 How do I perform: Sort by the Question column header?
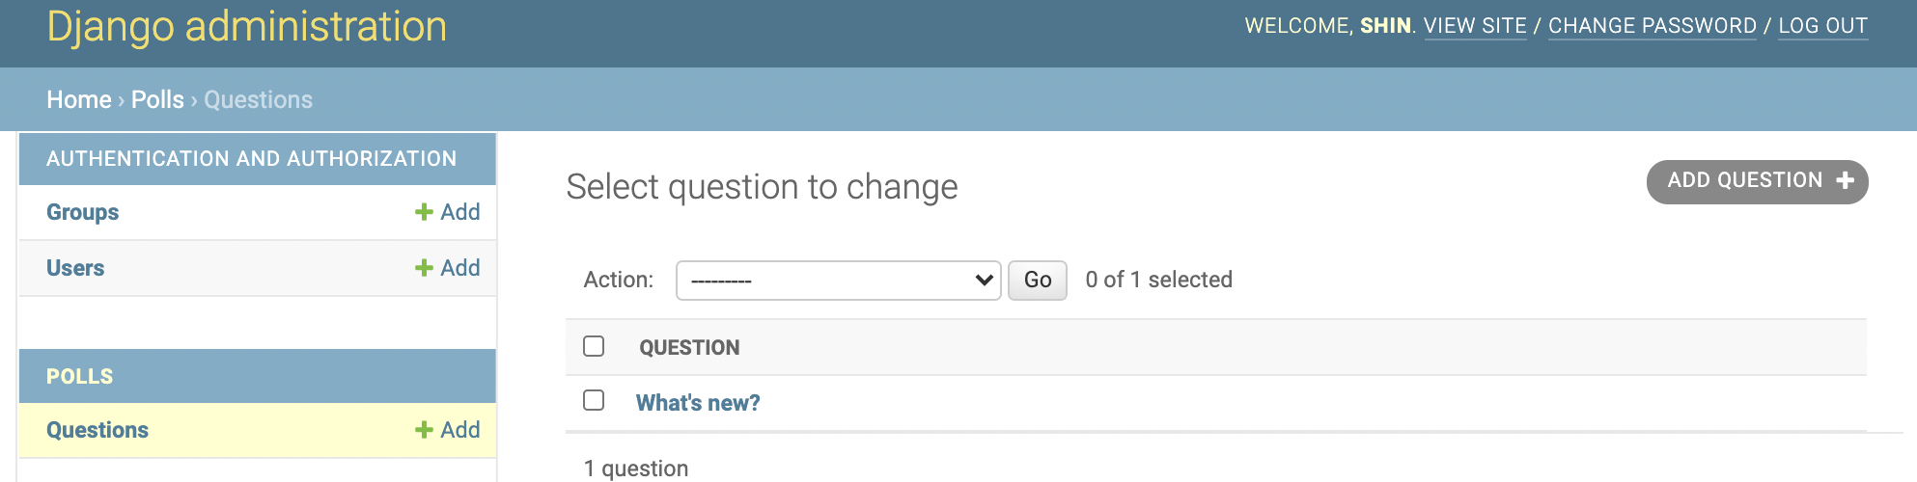689,348
